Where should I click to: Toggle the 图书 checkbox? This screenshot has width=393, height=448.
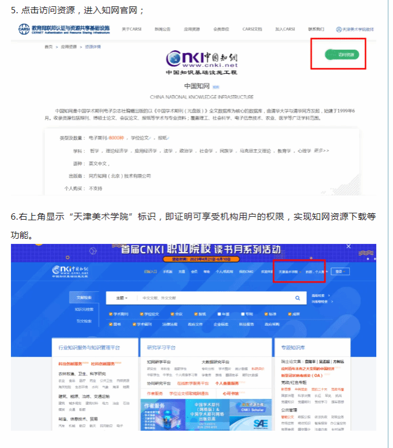tap(111, 324)
